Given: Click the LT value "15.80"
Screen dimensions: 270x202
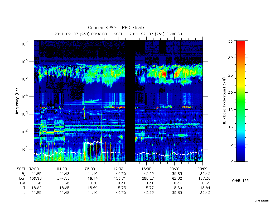Looking at the screenshot, I should [x=177, y=188].
